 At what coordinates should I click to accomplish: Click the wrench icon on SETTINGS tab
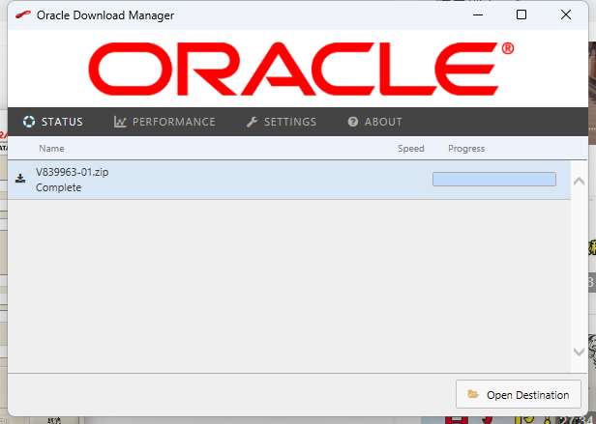point(252,122)
